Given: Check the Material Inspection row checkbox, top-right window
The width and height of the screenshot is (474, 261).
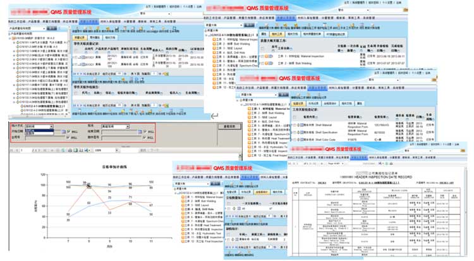Looking at the screenshot, I should 262,56.
